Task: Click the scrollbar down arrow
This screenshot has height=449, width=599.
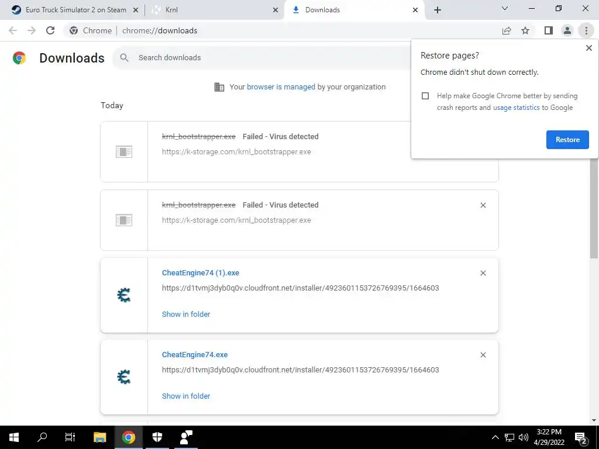Action: [594, 420]
